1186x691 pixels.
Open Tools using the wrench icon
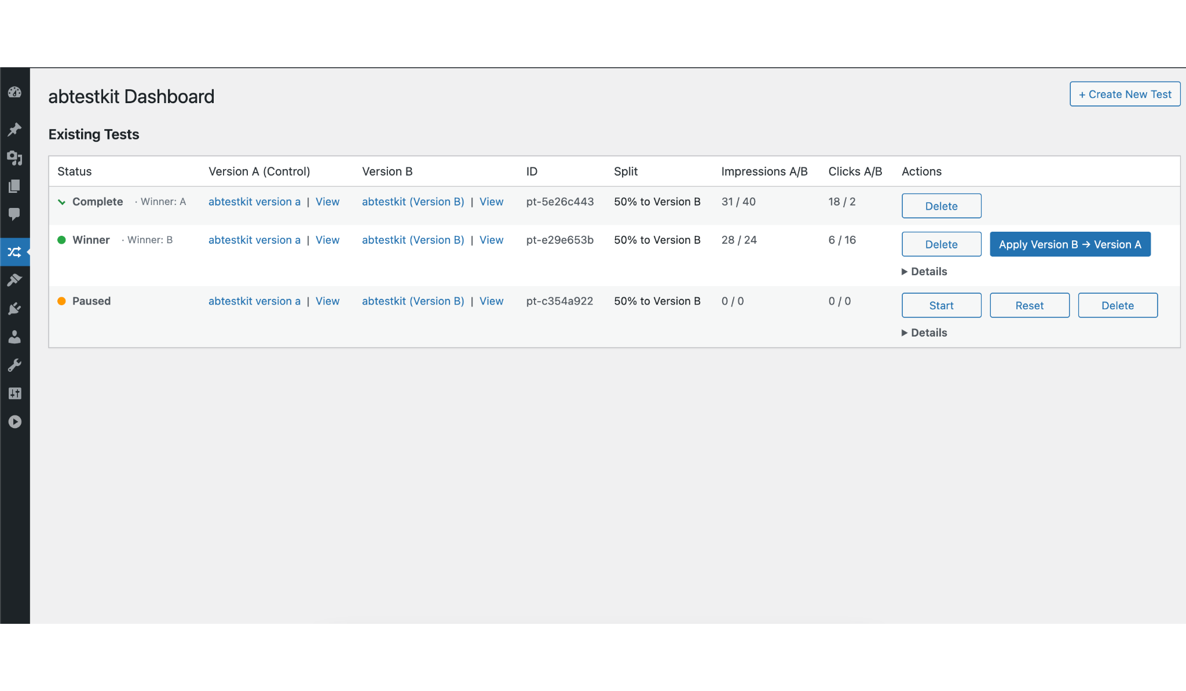point(15,364)
